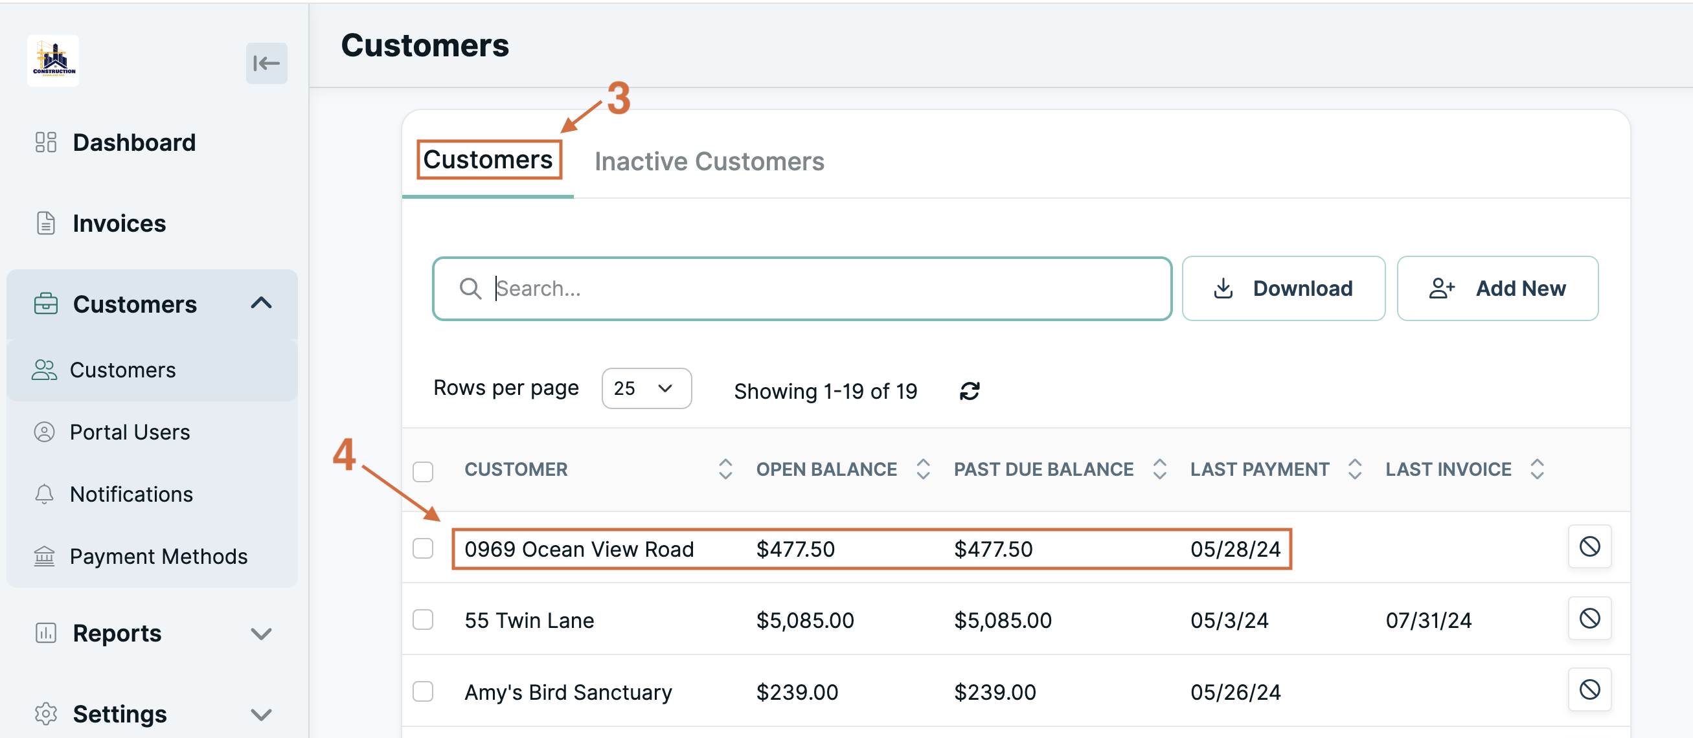Screen dimensions: 1693x738
Task: Deactivate 0969 Ocean View Road icon
Action: 1589,546
